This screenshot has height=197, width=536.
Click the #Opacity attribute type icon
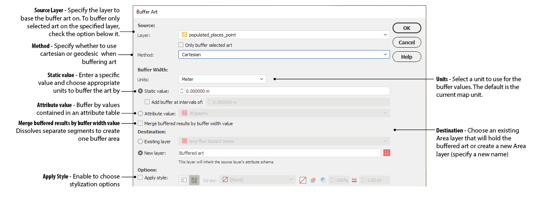pos(185,113)
